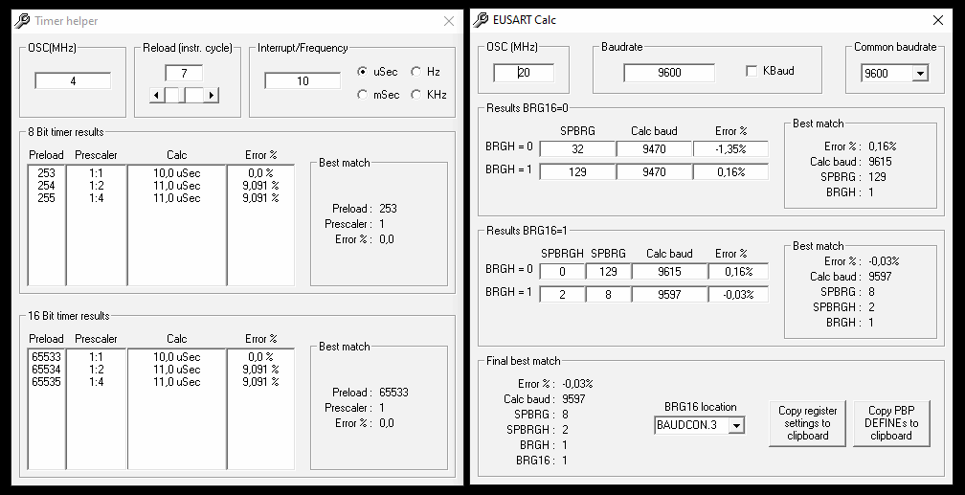Click the Reload scrollbar thumb
965x495 pixels.
184,95
